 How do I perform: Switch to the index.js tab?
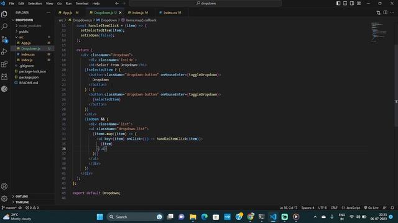(138, 12)
